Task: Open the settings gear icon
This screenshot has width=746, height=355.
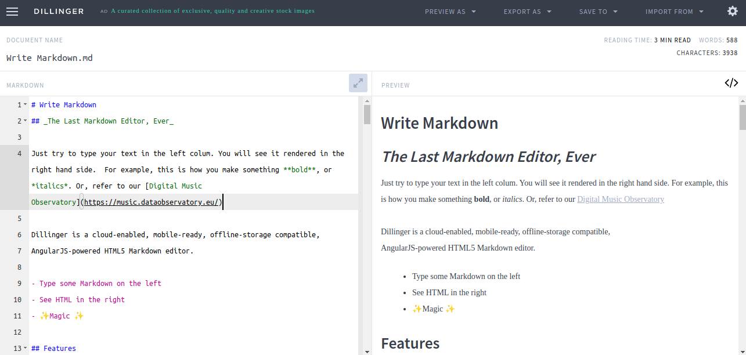Action: pyautogui.click(x=733, y=11)
